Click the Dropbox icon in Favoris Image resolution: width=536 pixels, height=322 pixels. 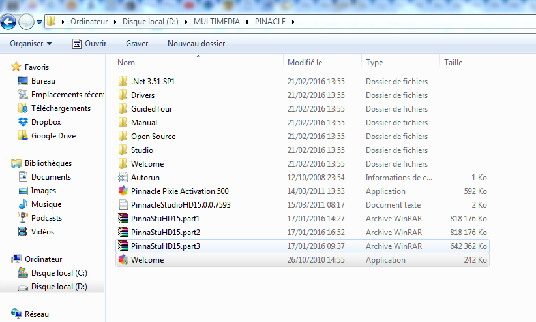[23, 122]
